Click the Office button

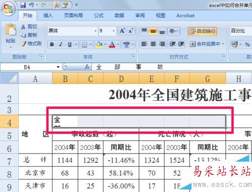click(x=8, y=9)
